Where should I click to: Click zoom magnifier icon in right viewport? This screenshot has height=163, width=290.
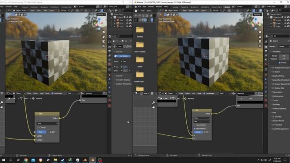(260, 32)
